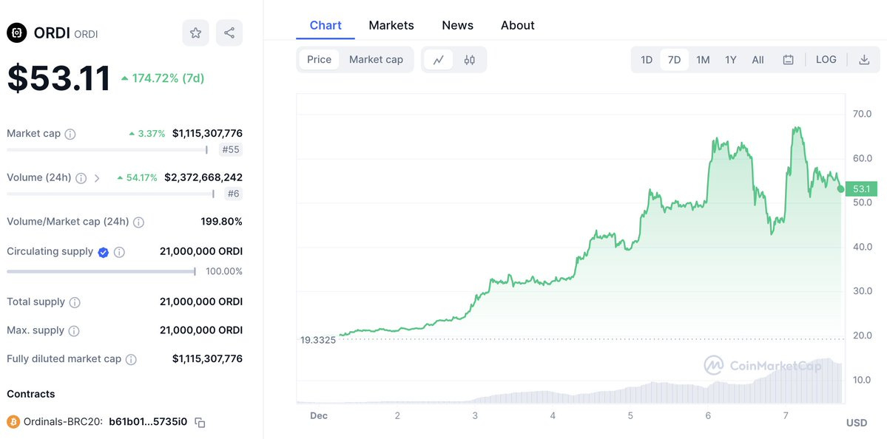Click the $53.11 price heading
This screenshot has width=887, height=439.
click(59, 78)
